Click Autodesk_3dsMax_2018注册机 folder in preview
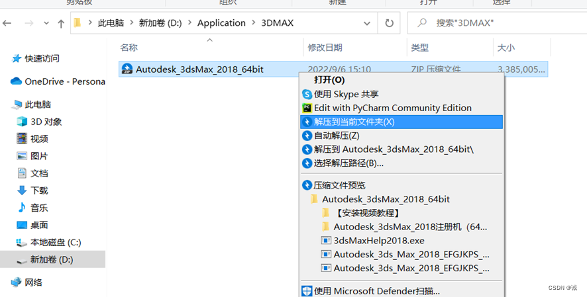 [410, 227]
